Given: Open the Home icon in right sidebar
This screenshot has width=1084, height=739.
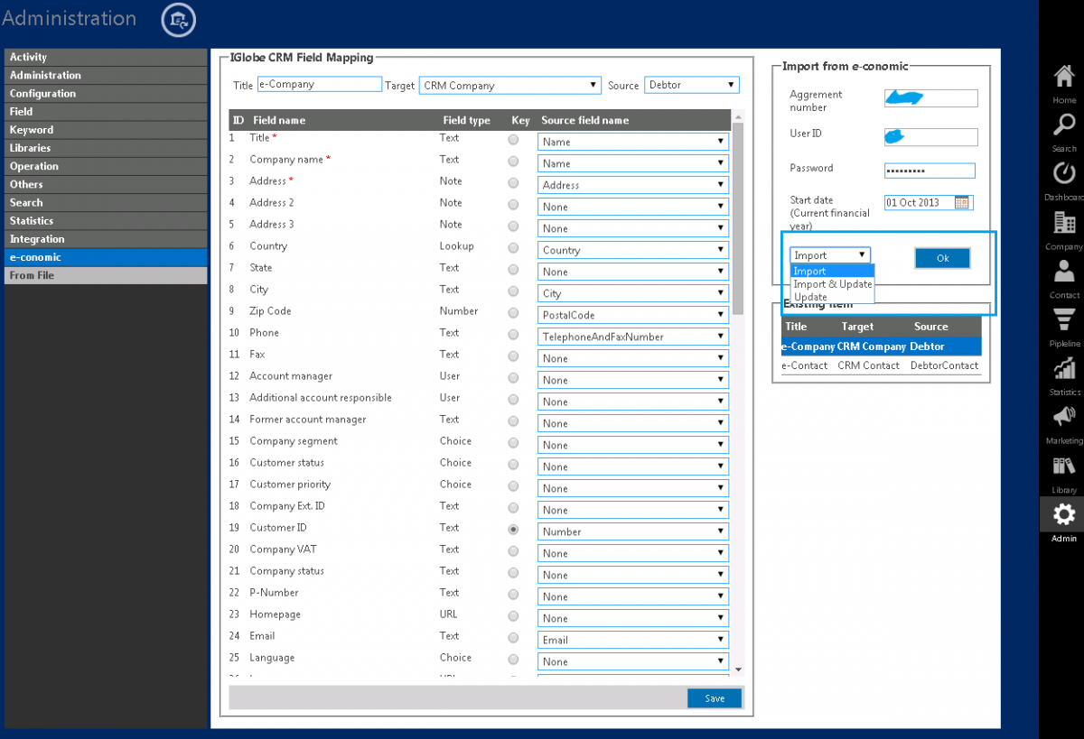Looking at the screenshot, I should click(x=1064, y=78).
